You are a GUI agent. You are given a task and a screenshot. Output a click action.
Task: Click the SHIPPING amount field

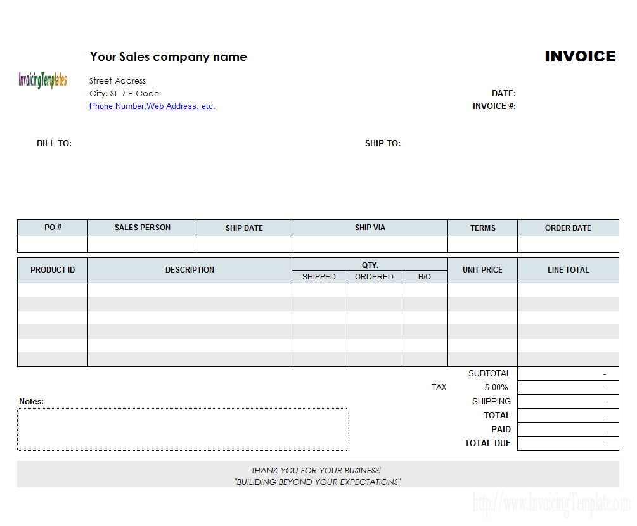[567, 401]
